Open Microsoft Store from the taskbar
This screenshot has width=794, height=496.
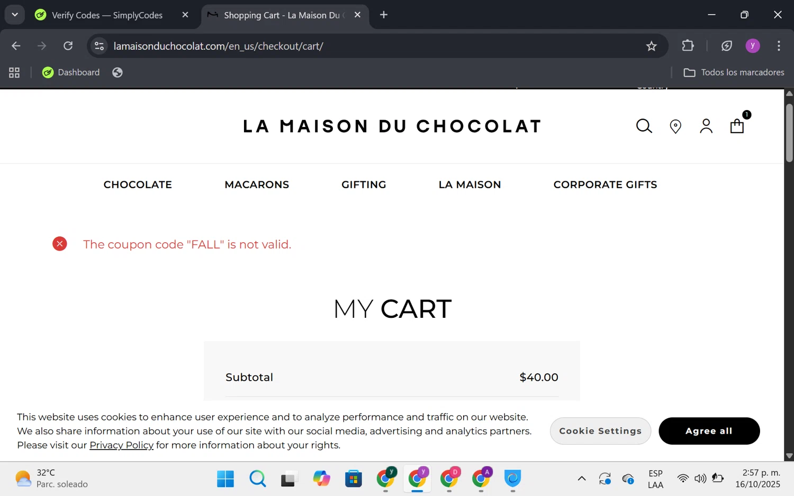pyautogui.click(x=354, y=479)
